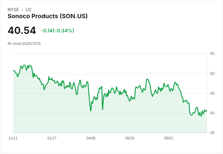Select the 11/11 date on x-axis

(x=13, y=138)
